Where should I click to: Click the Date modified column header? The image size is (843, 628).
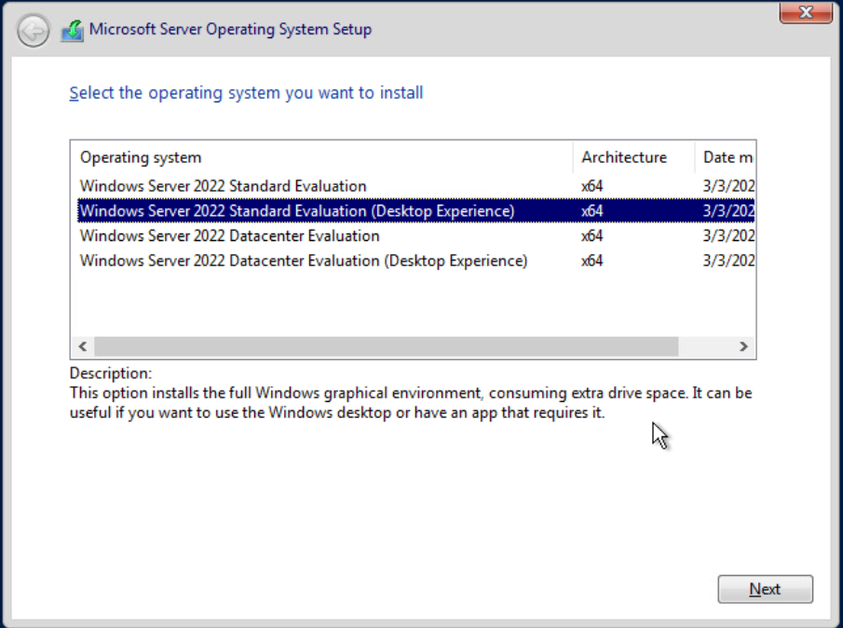tap(726, 157)
